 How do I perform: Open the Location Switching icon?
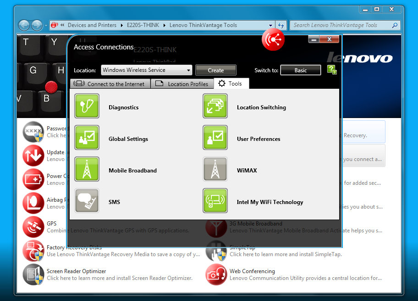point(215,106)
